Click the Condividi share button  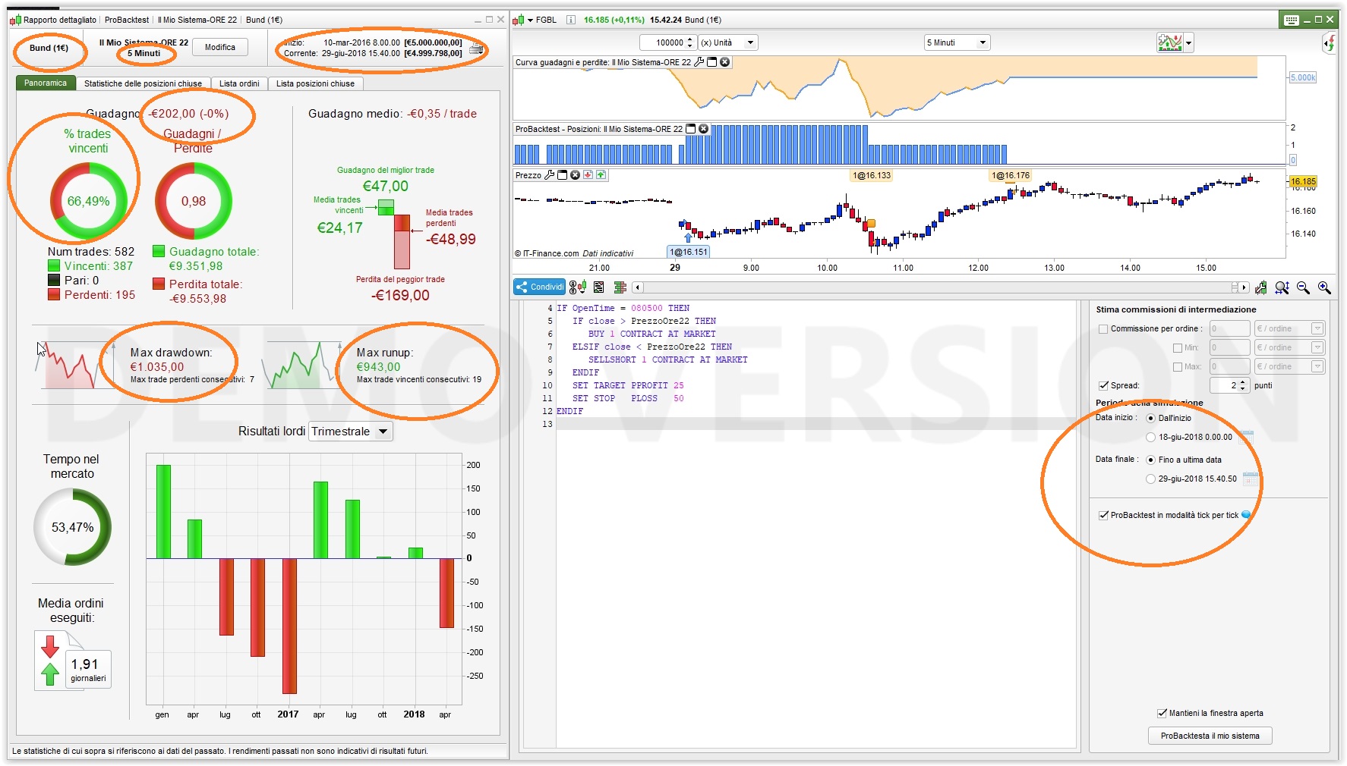(x=540, y=287)
